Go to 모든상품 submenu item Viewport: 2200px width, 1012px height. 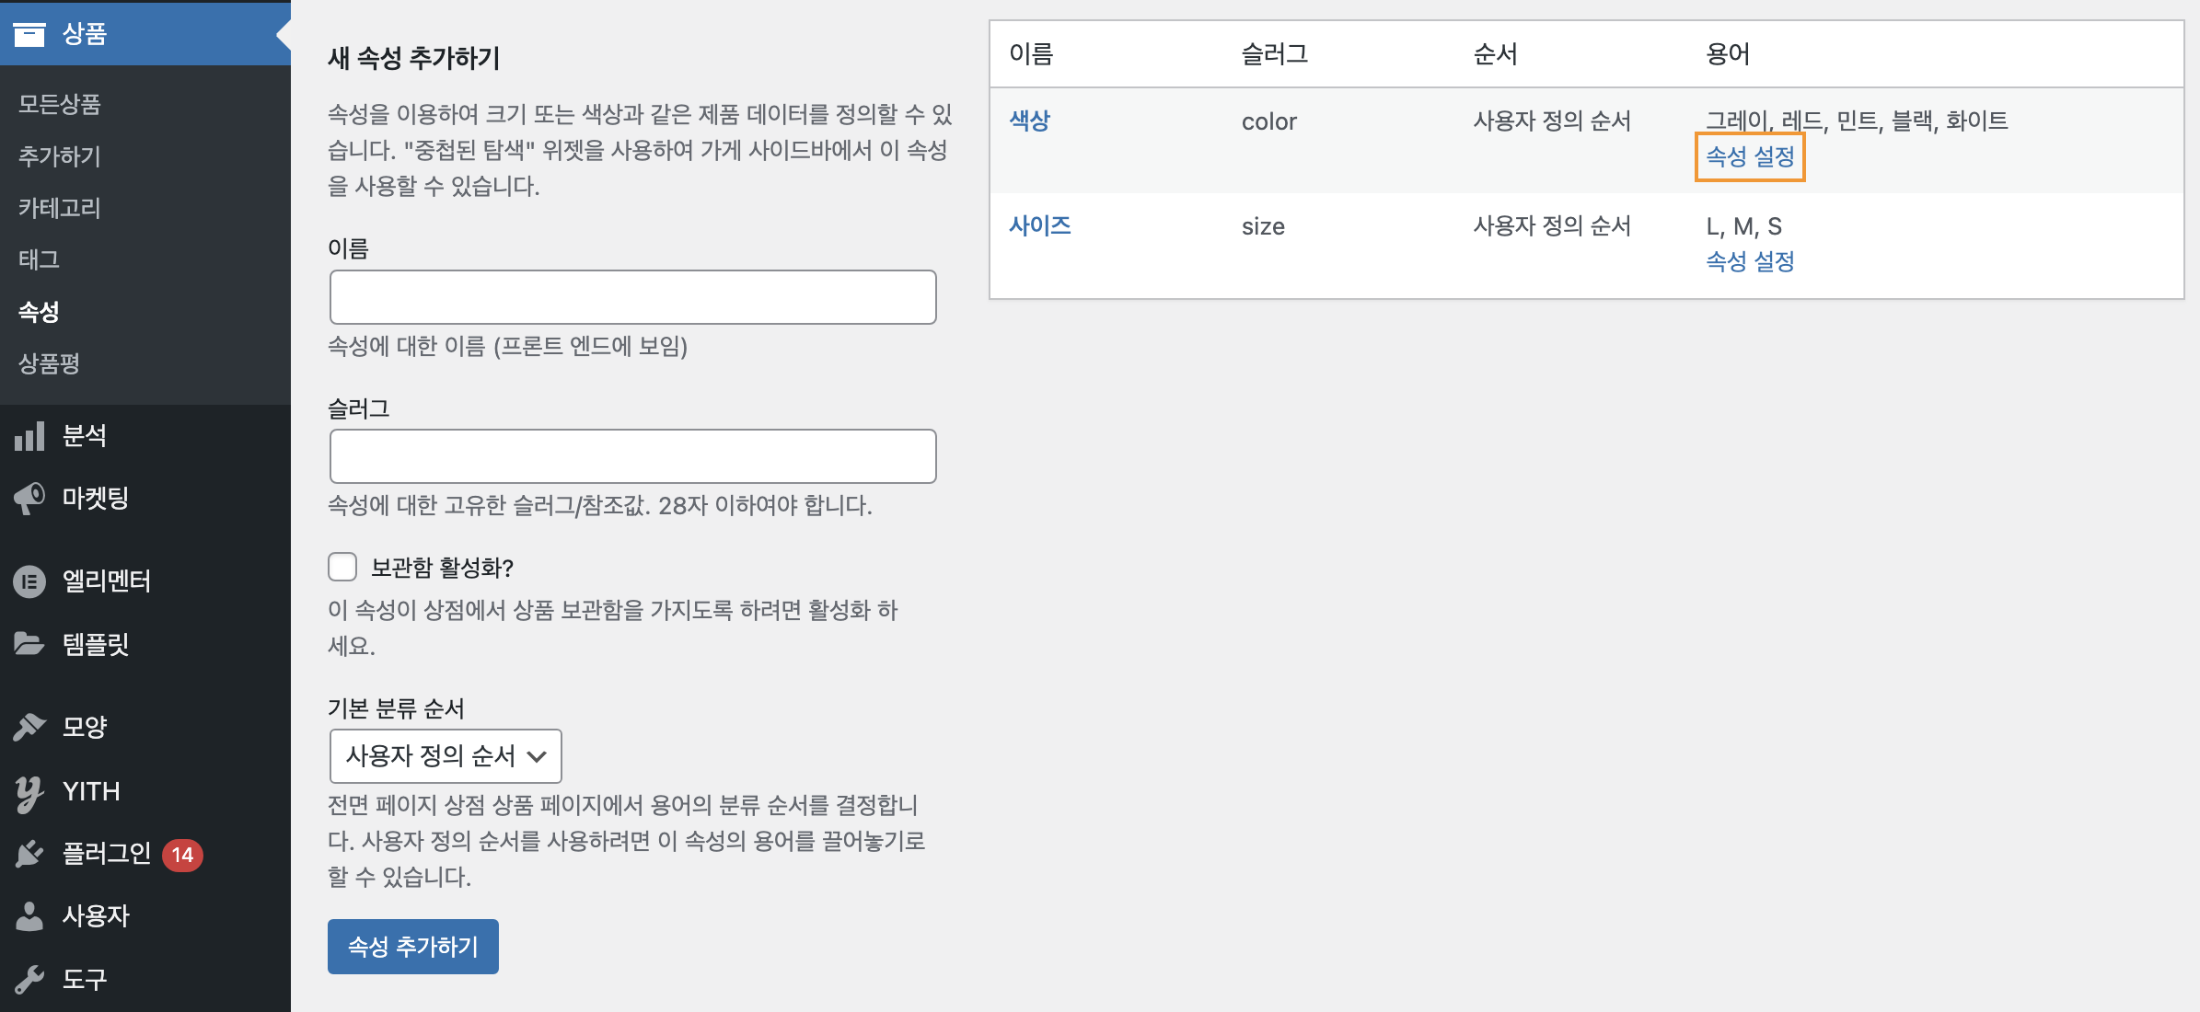pyautogui.click(x=60, y=104)
